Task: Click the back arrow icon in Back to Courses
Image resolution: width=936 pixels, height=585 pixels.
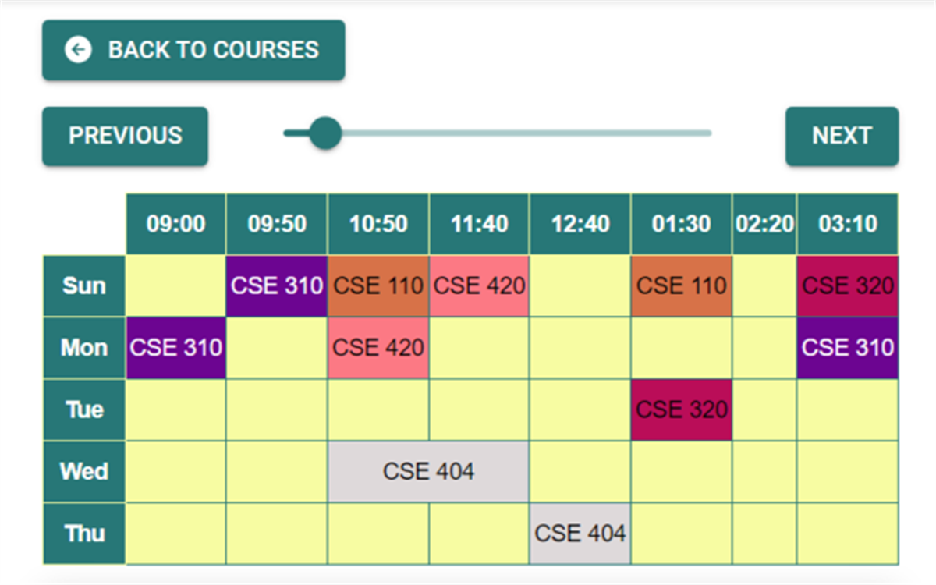Action: [78, 50]
